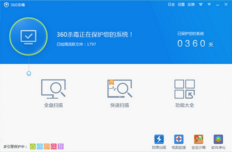Open the log menu (日志)
The width and height of the screenshot is (232, 152).
coord(171,4)
